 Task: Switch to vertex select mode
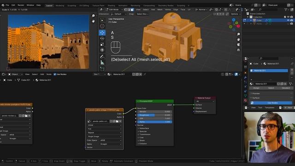pyautogui.click(x=125, y=10)
